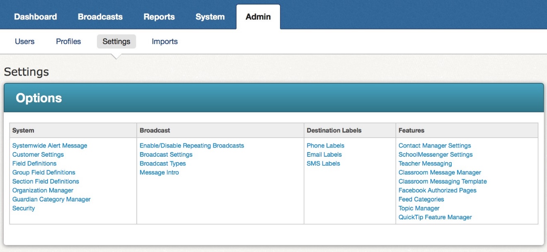The width and height of the screenshot is (547, 252).
Task: Click the Customer Settings link
Action: coord(38,155)
